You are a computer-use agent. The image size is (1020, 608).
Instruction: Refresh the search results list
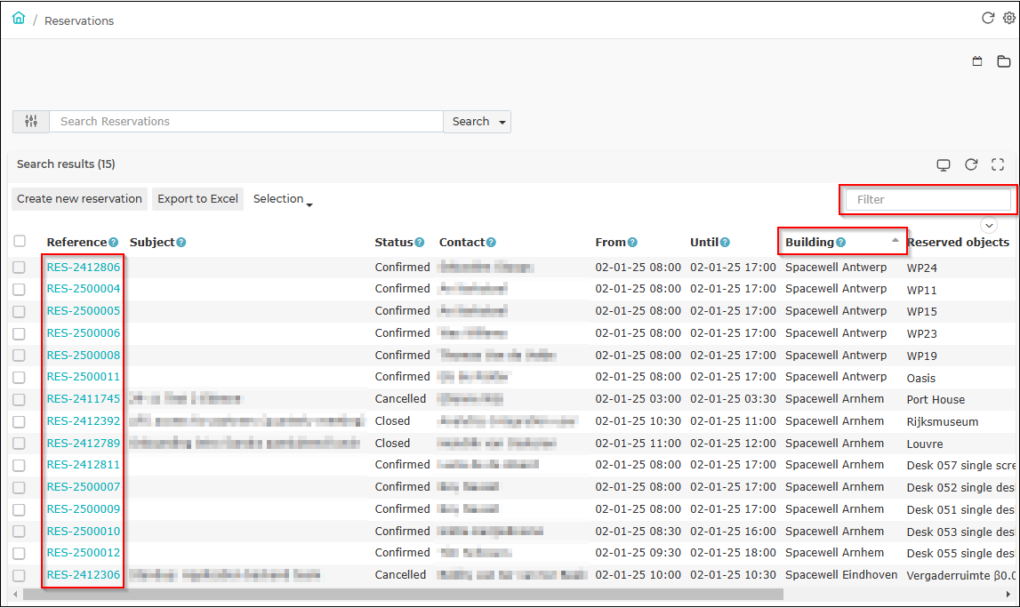(971, 164)
